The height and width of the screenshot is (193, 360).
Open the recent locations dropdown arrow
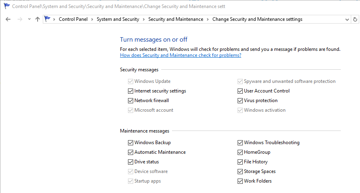tap(29, 19)
